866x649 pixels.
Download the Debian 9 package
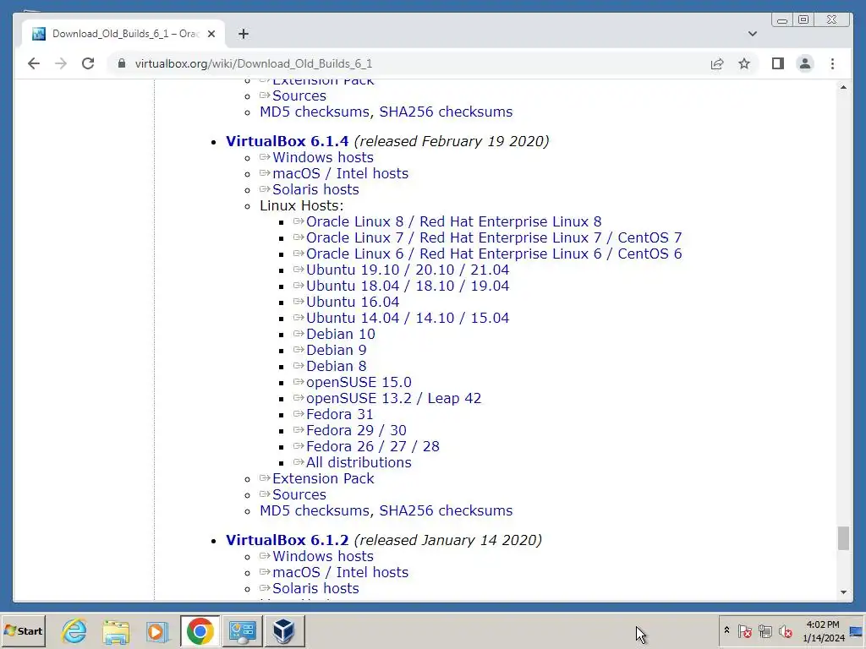coord(336,350)
